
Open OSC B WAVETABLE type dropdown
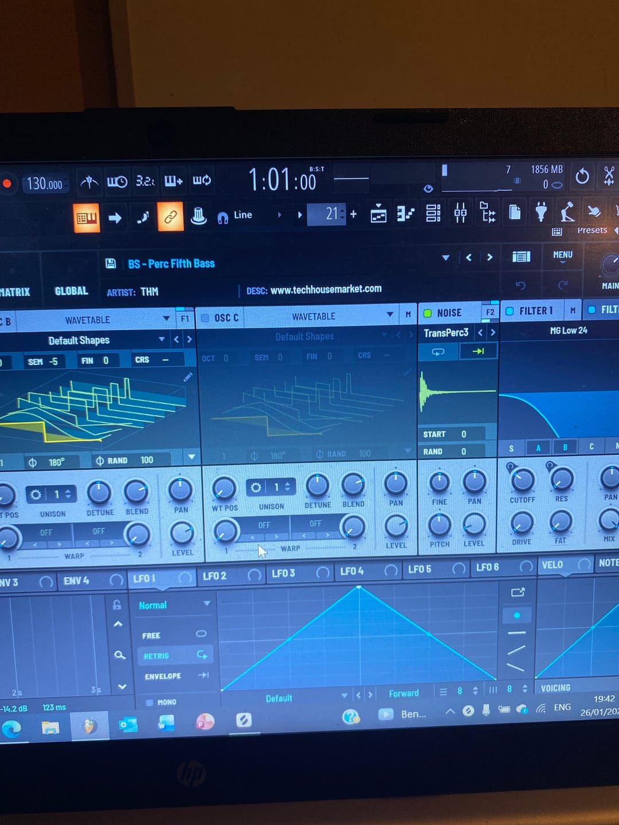coord(167,319)
